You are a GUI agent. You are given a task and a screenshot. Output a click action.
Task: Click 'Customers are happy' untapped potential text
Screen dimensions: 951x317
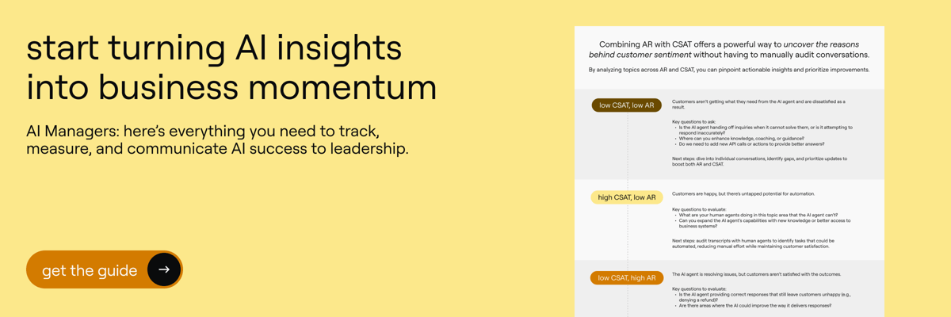pyautogui.click(x=743, y=194)
